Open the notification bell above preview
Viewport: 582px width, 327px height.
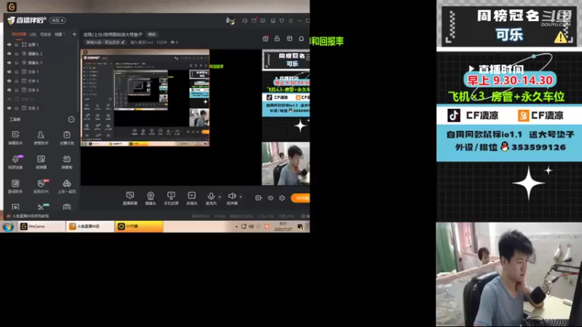[x=301, y=39]
